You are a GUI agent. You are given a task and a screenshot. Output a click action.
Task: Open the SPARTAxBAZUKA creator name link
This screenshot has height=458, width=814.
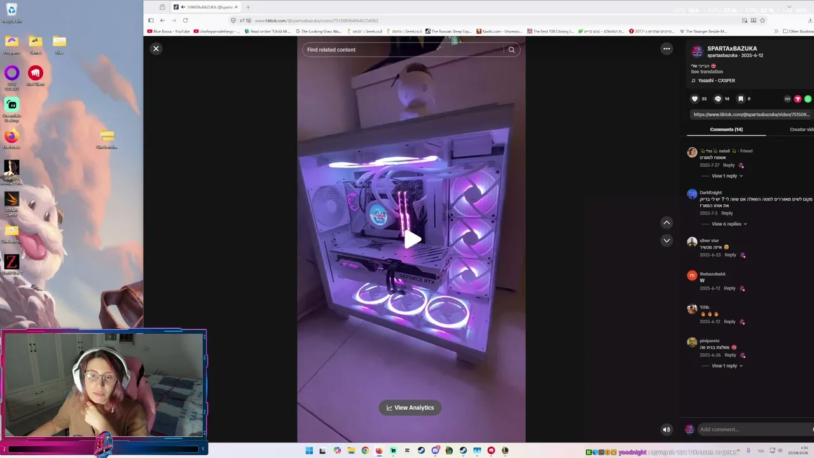point(732,48)
